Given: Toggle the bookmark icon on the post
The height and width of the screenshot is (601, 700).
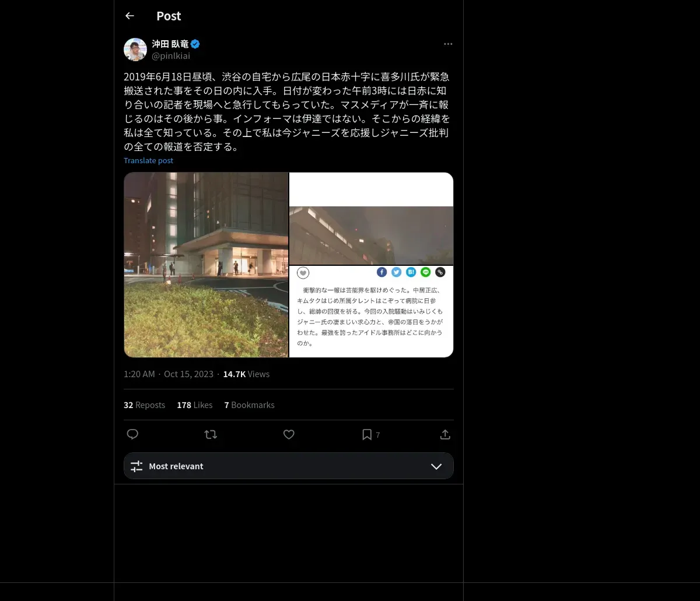Looking at the screenshot, I should (x=367, y=434).
